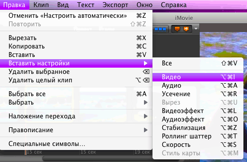
Task: Open the Справка menu
Action: click(x=174, y=5)
